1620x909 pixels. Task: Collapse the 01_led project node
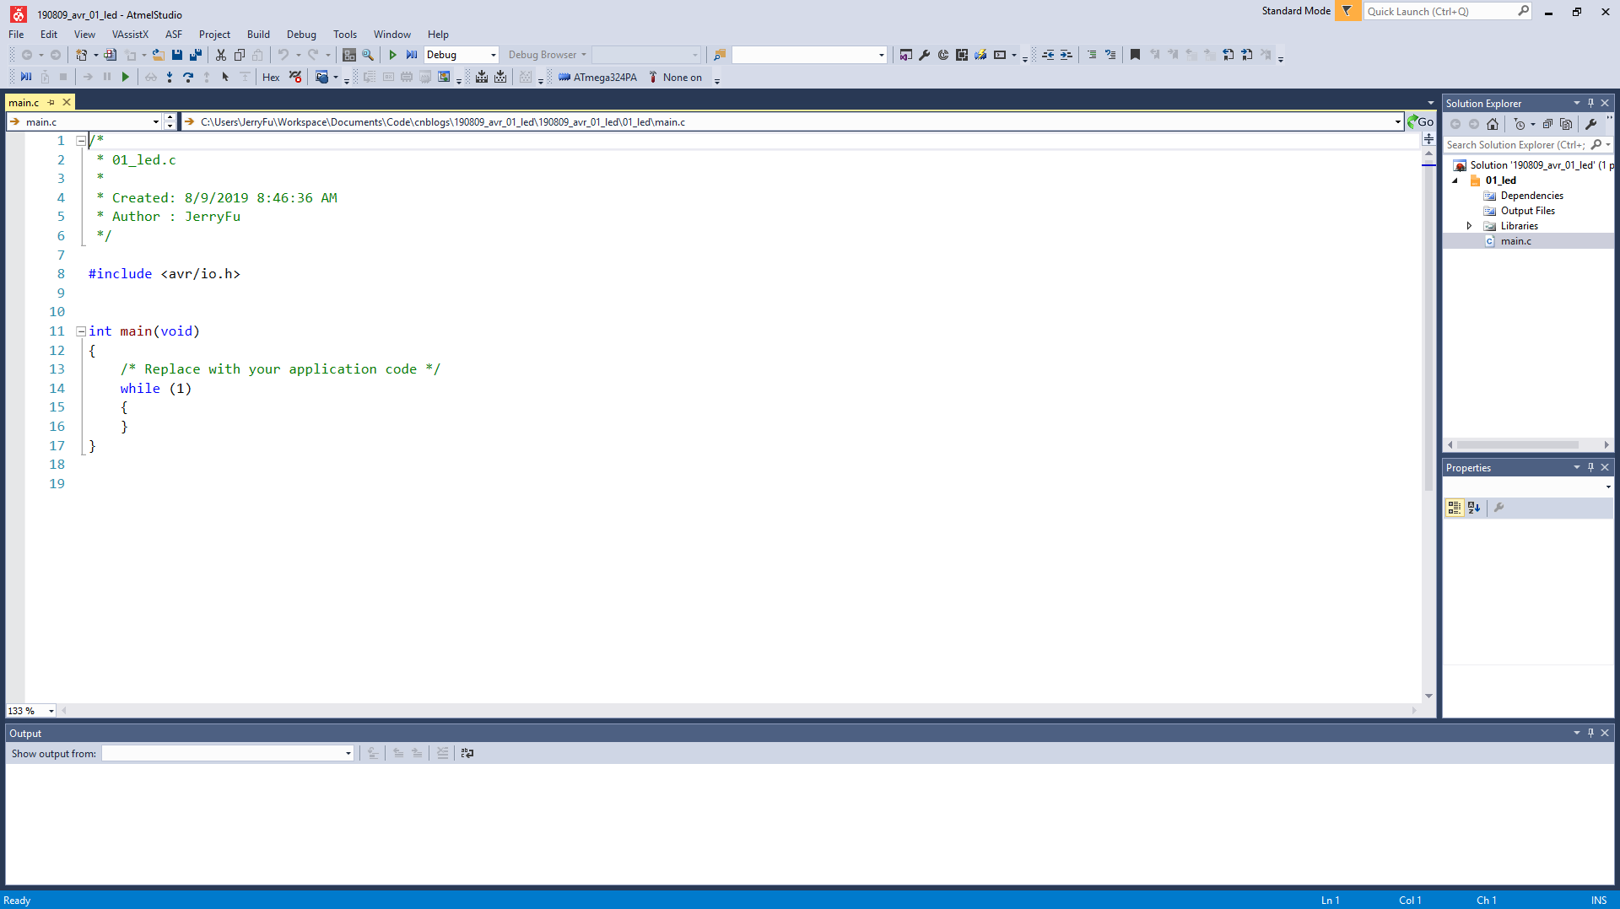click(1455, 180)
